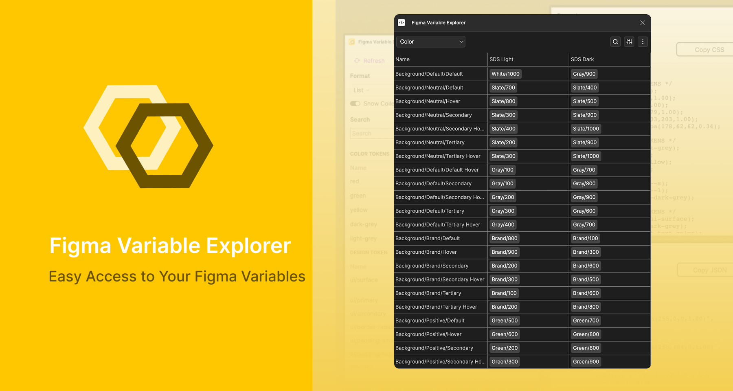Select the White/1000 token chip
The width and height of the screenshot is (733, 391).
(x=505, y=74)
